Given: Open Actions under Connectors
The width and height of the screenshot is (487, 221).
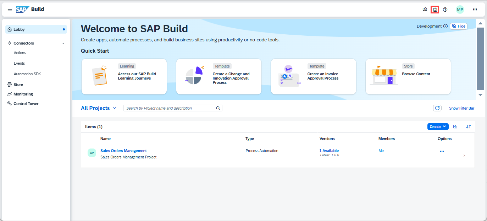Looking at the screenshot, I should pyautogui.click(x=20, y=53).
